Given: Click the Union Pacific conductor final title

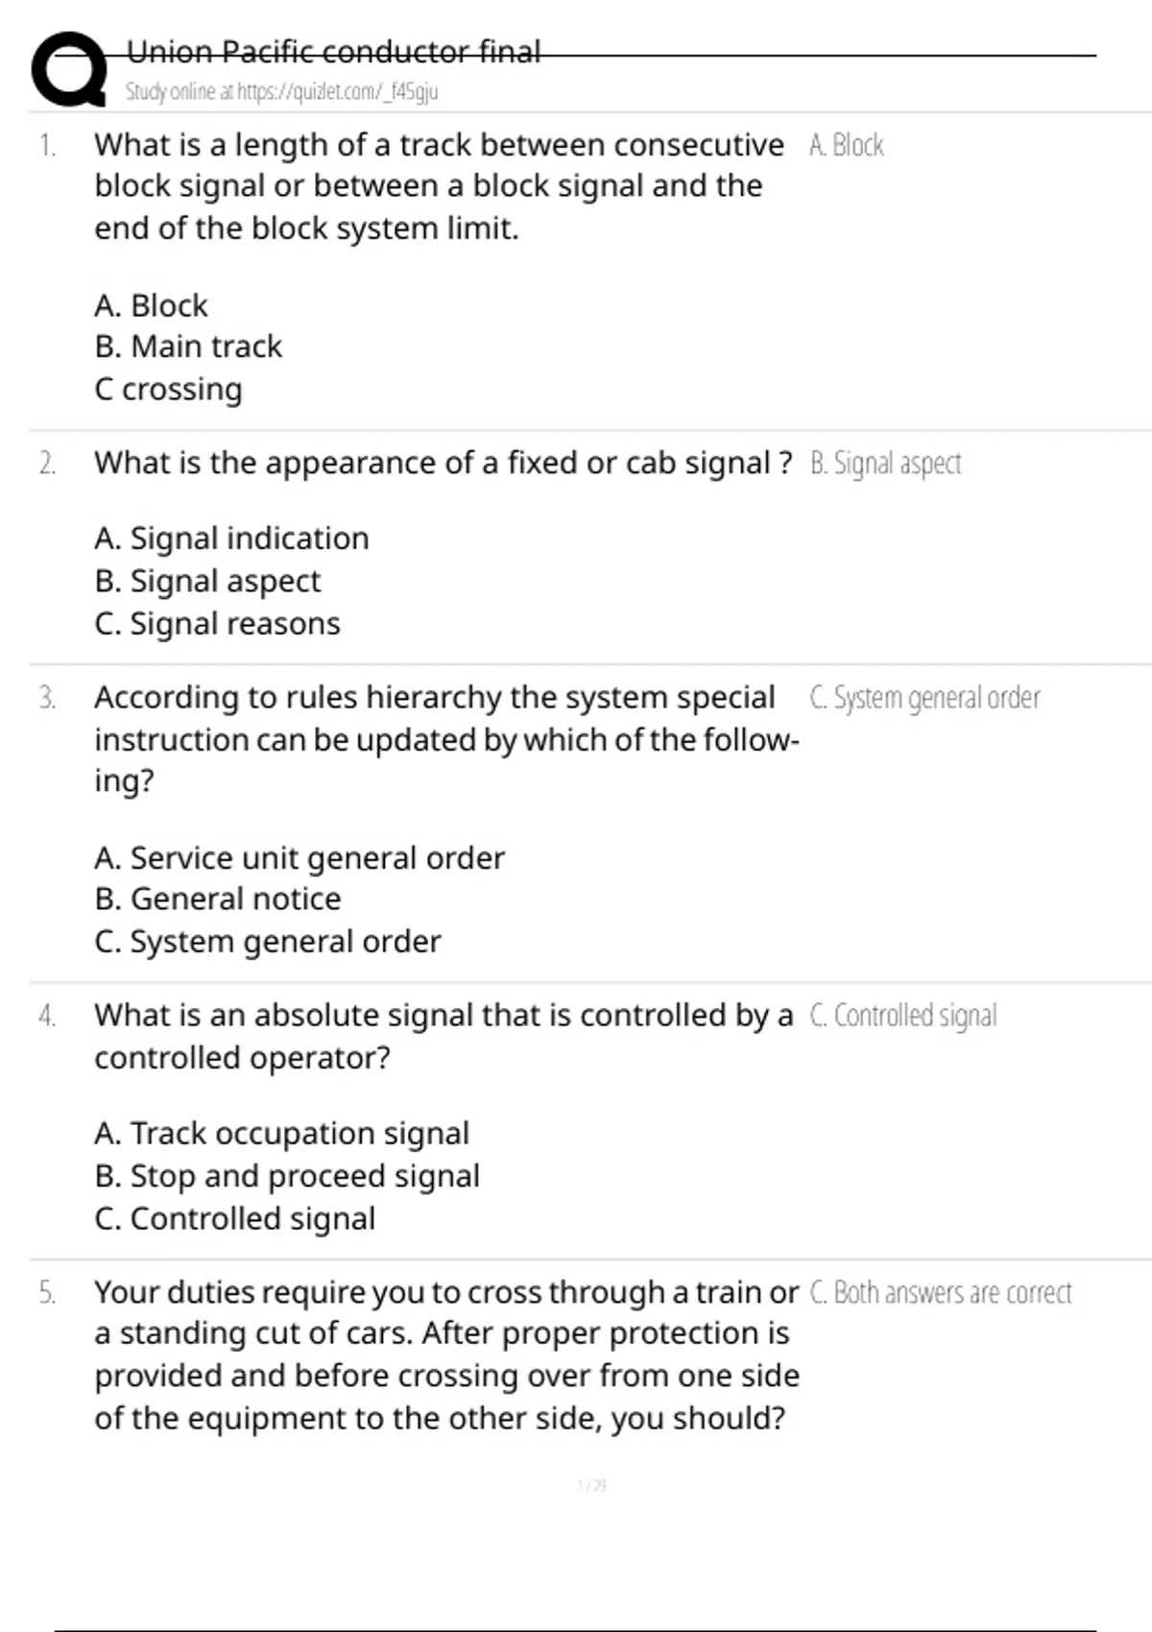Looking at the screenshot, I should point(333,51).
